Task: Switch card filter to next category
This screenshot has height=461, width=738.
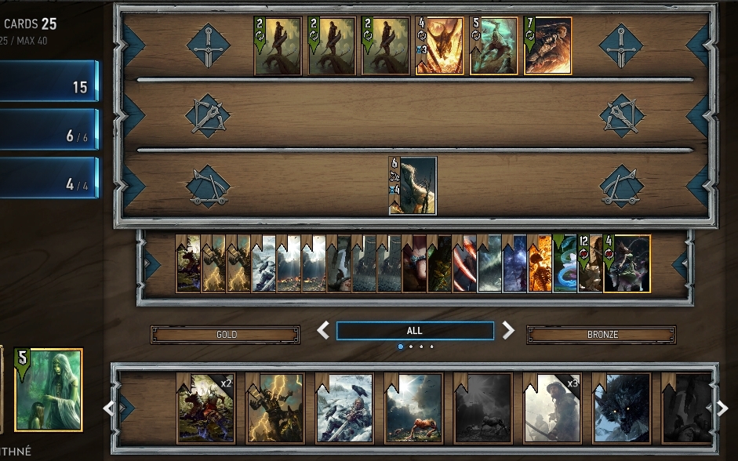Action: coord(508,330)
